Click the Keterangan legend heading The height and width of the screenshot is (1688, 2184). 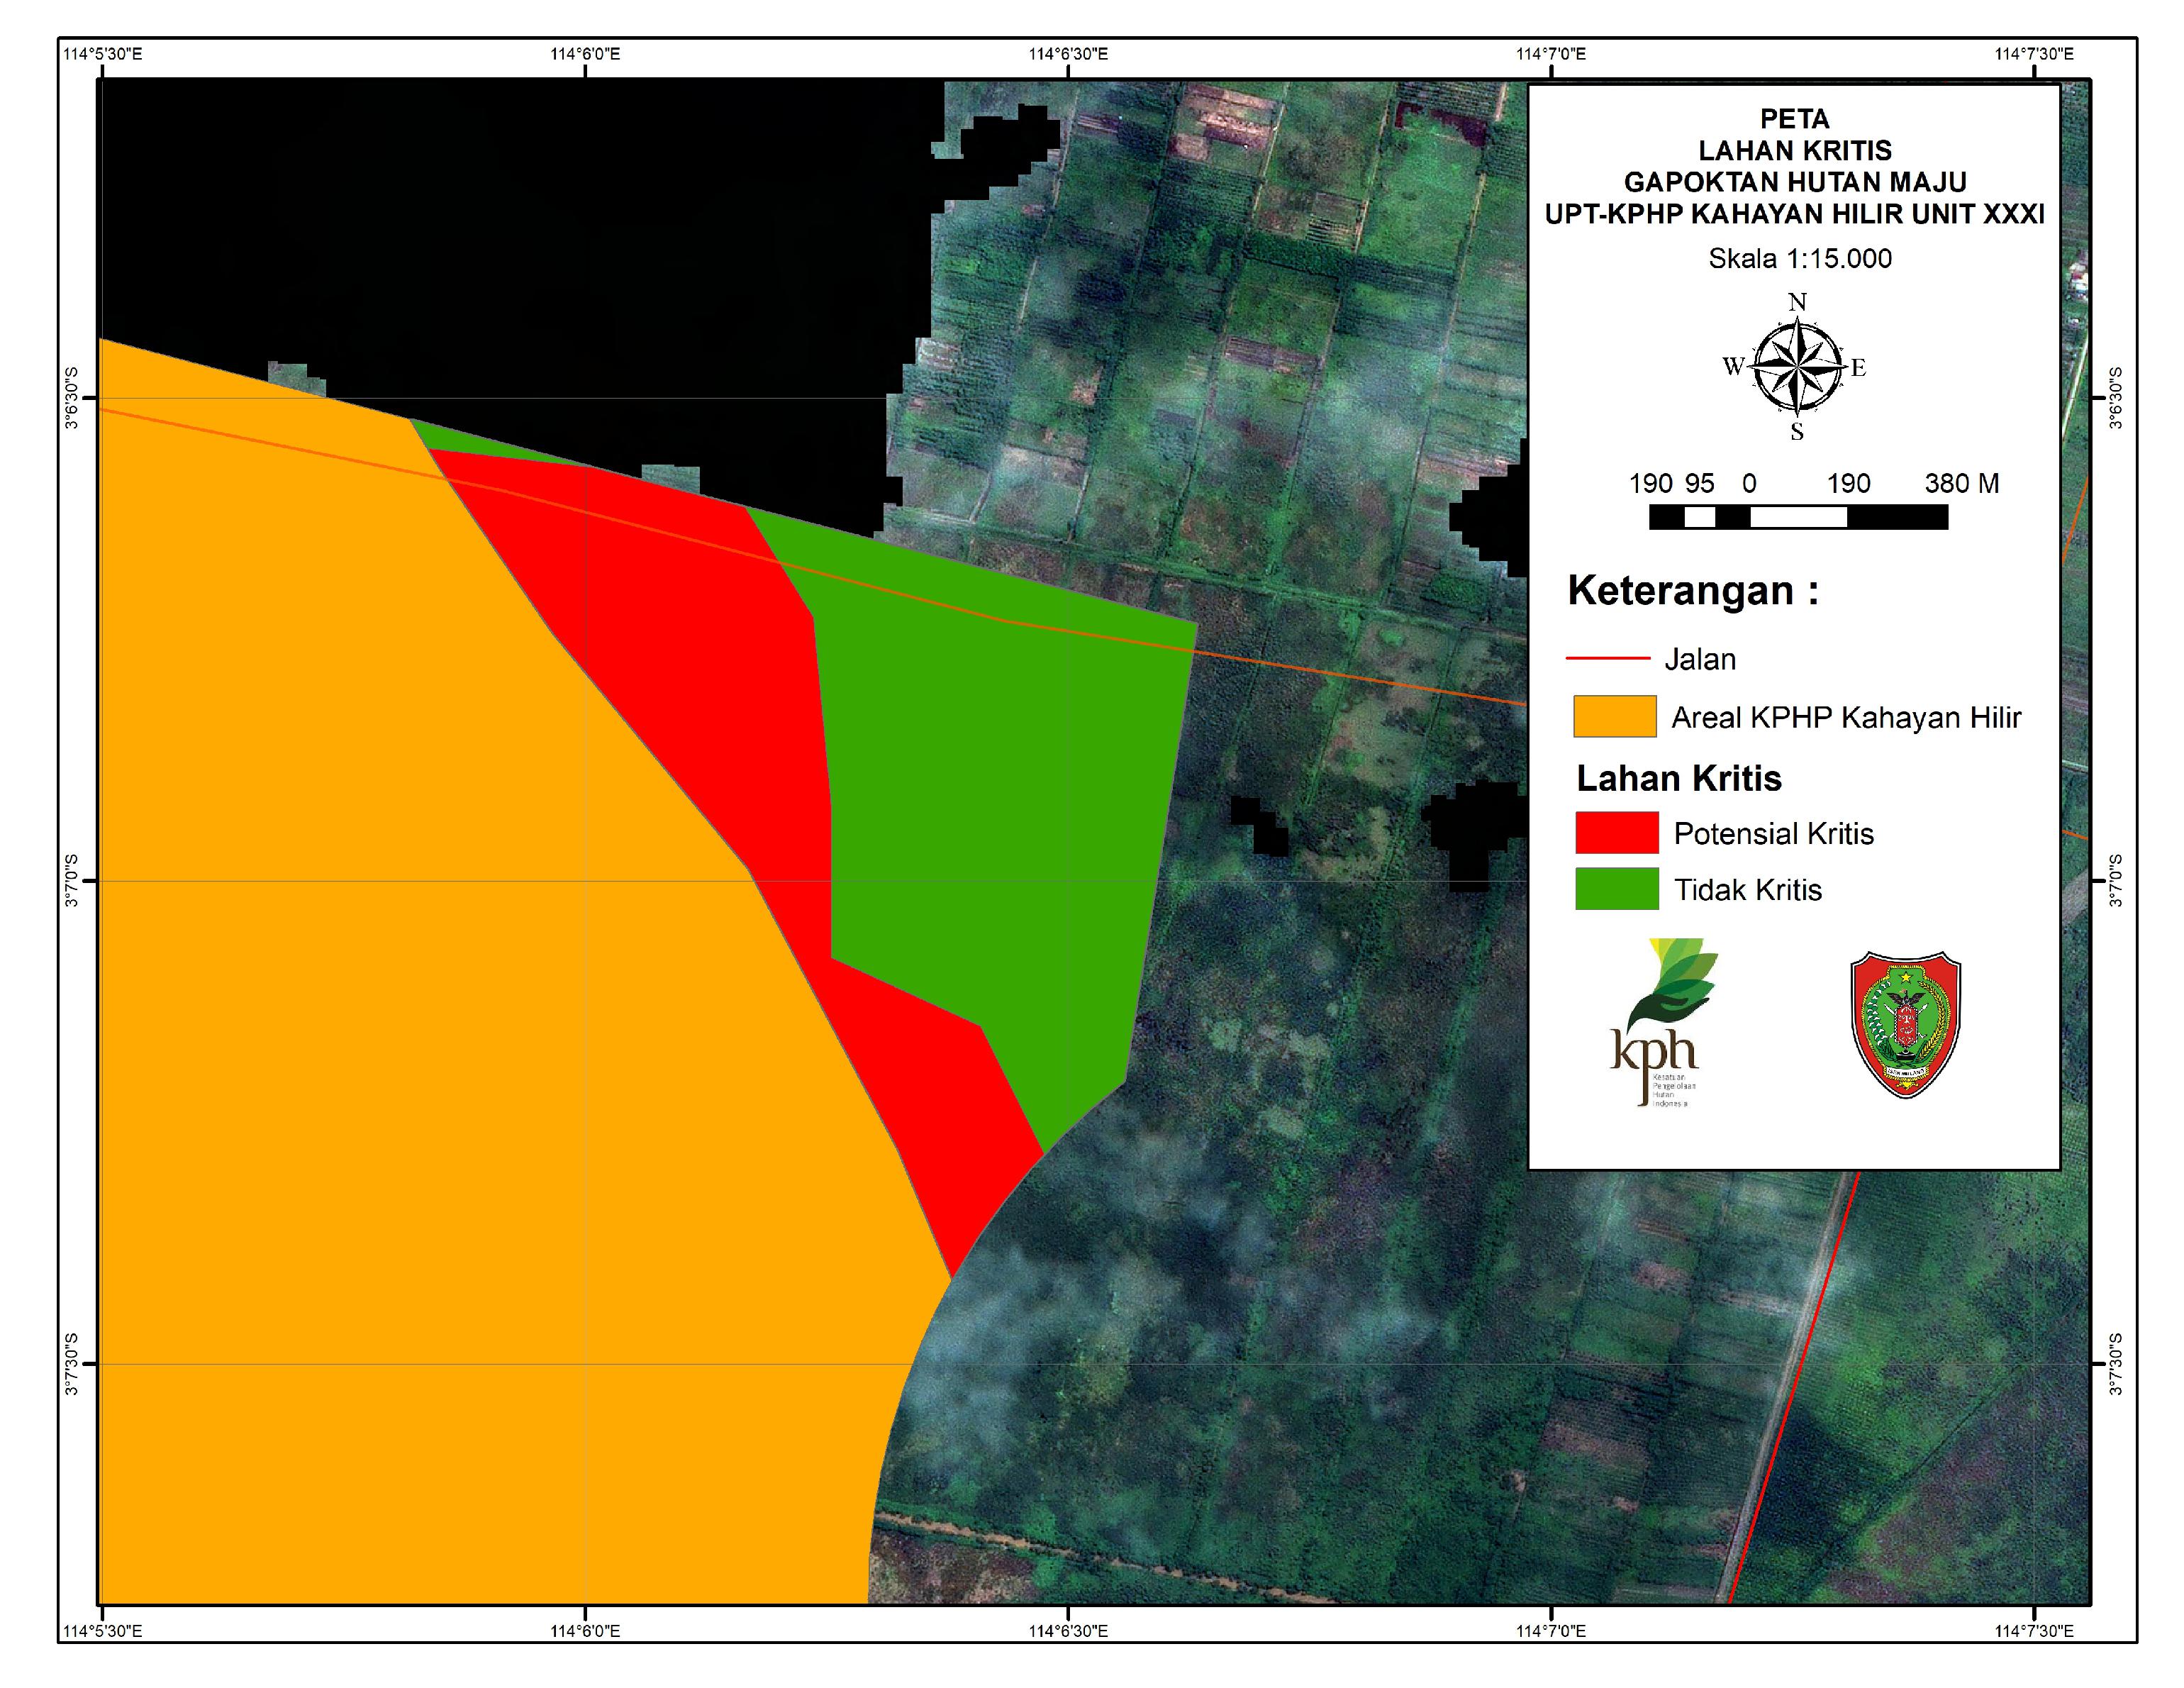(1693, 591)
